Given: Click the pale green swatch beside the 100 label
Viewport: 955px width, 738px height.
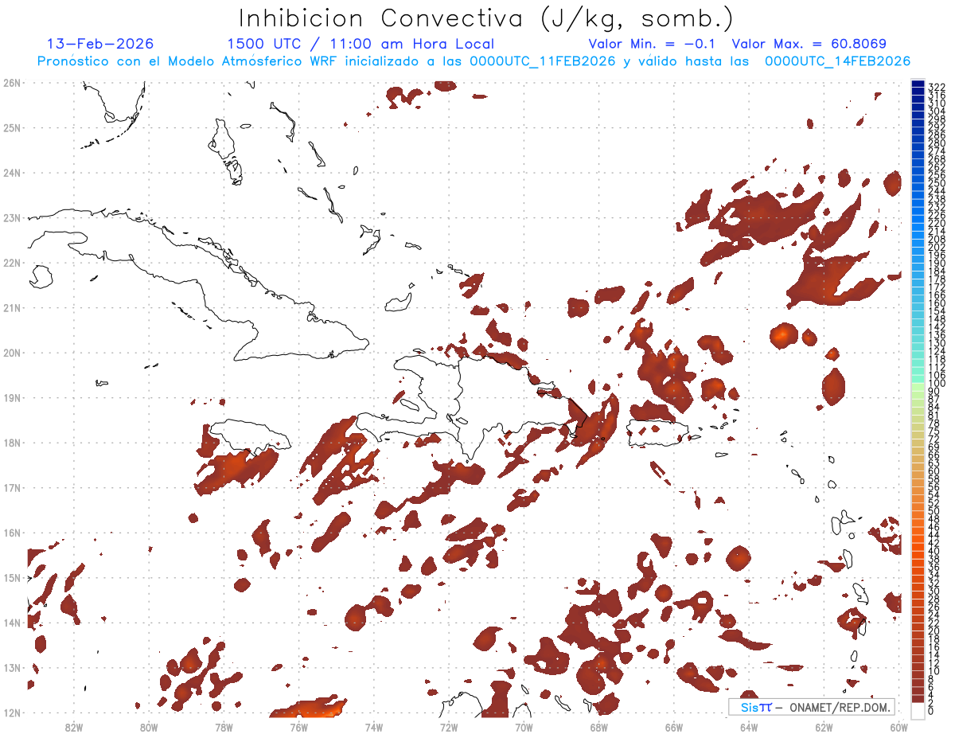Looking at the screenshot, I should point(918,385).
